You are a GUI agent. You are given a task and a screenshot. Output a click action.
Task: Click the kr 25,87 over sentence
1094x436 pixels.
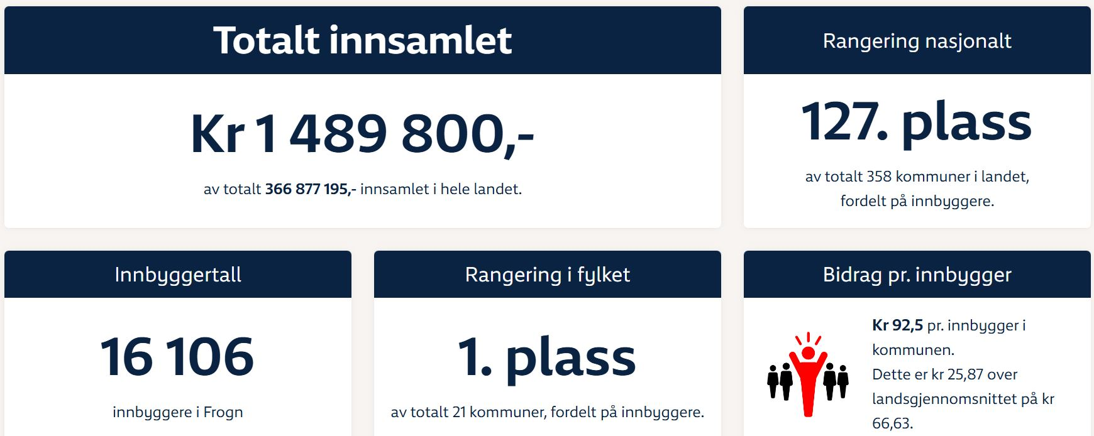(x=945, y=374)
